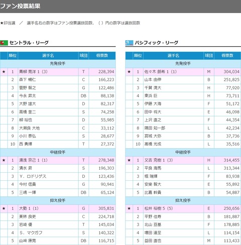Select player name 山本 由伸

153,80
